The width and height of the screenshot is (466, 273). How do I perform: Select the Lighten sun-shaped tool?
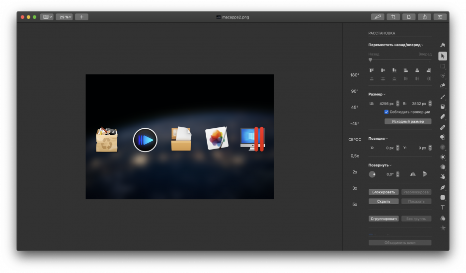pos(443,157)
